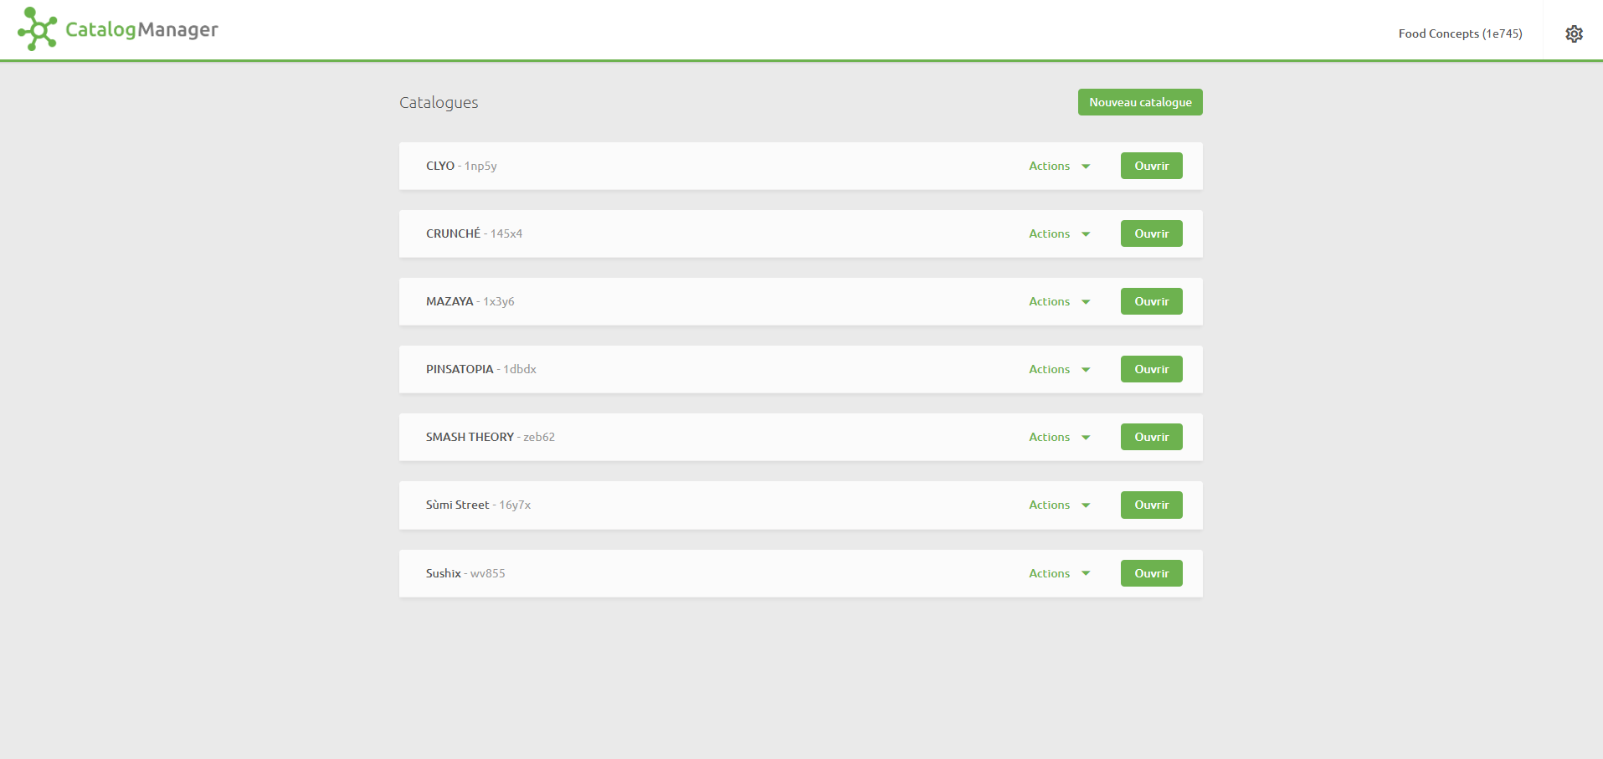Click the CatalogManager logo icon
Image resolution: width=1603 pixels, height=759 pixels.
pyautogui.click(x=38, y=29)
